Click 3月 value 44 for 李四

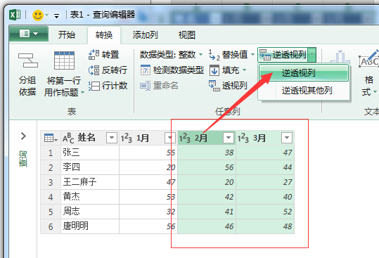pyautogui.click(x=265, y=167)
